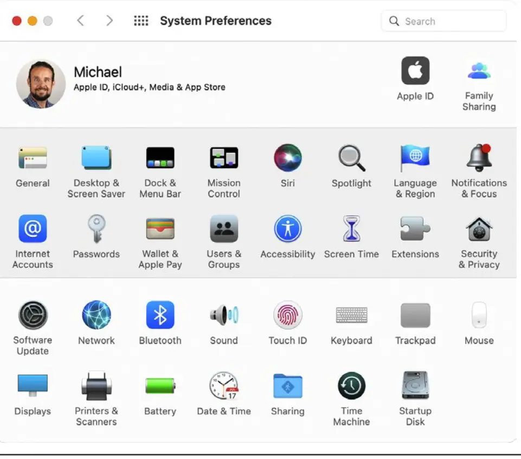Open Wallet & Apple Pay settings
The height and width of the screenshot is (459, 521).
tap(160, 229)
